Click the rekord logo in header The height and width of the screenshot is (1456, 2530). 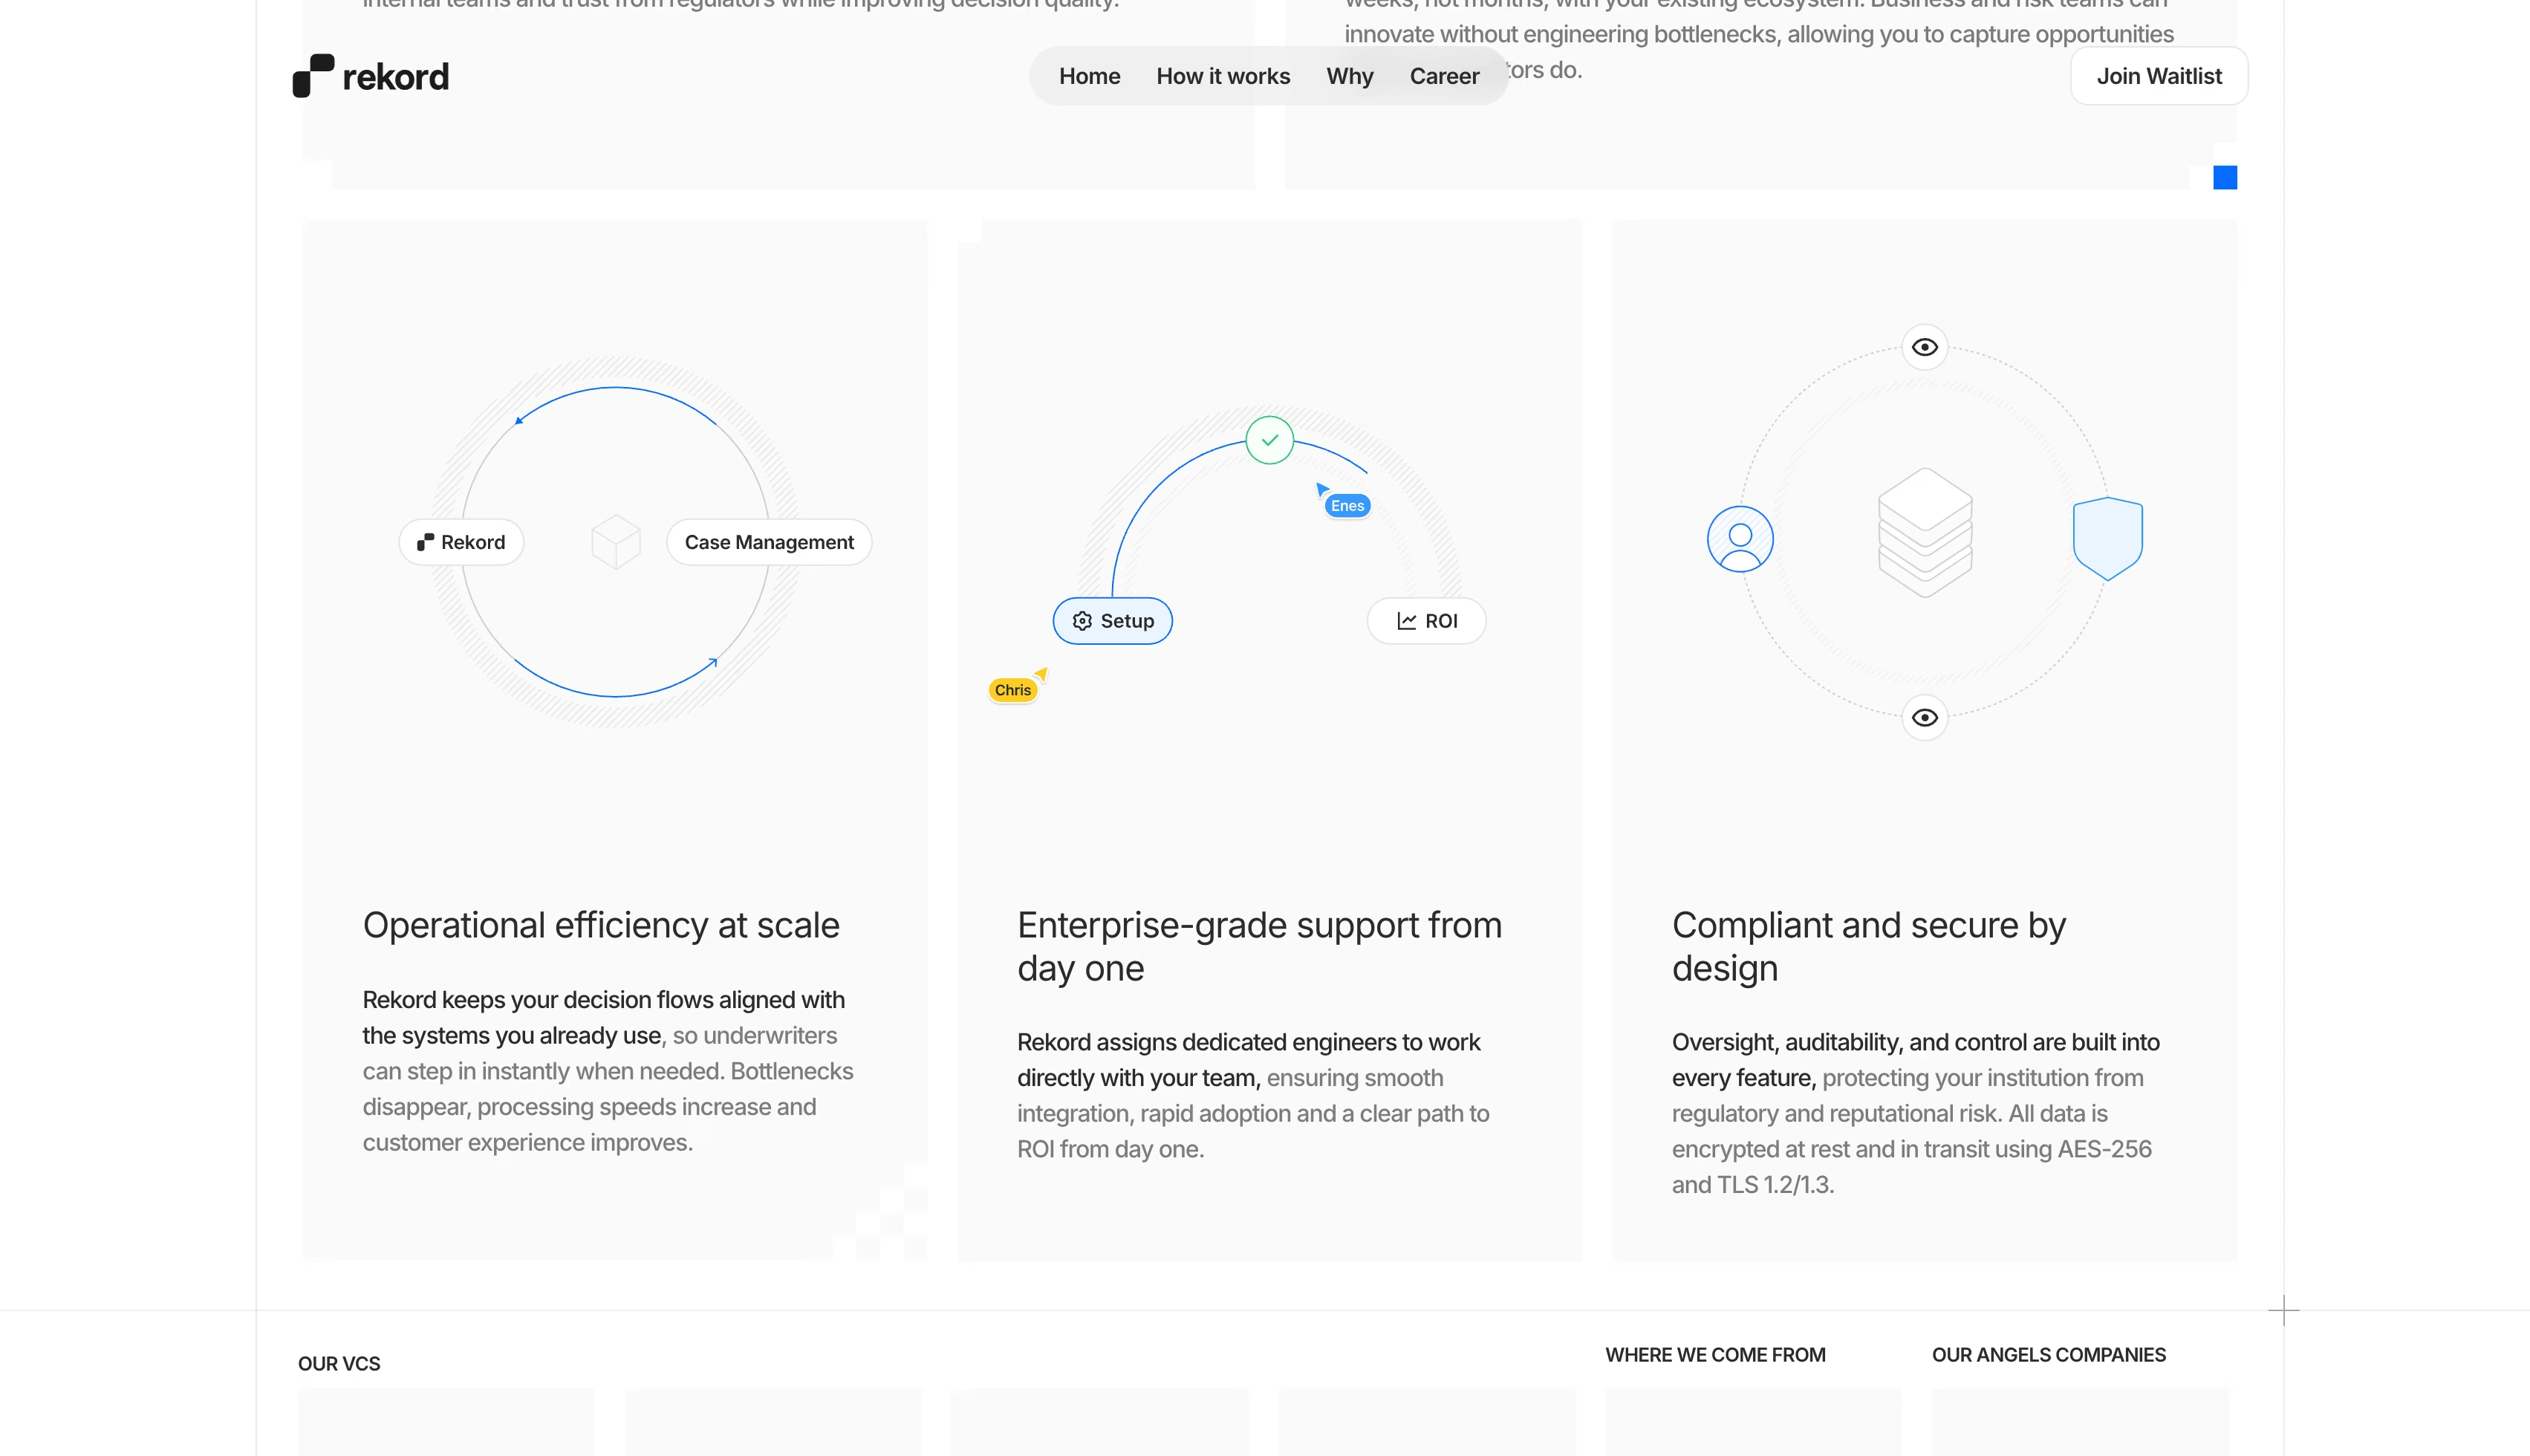point(371,76)
